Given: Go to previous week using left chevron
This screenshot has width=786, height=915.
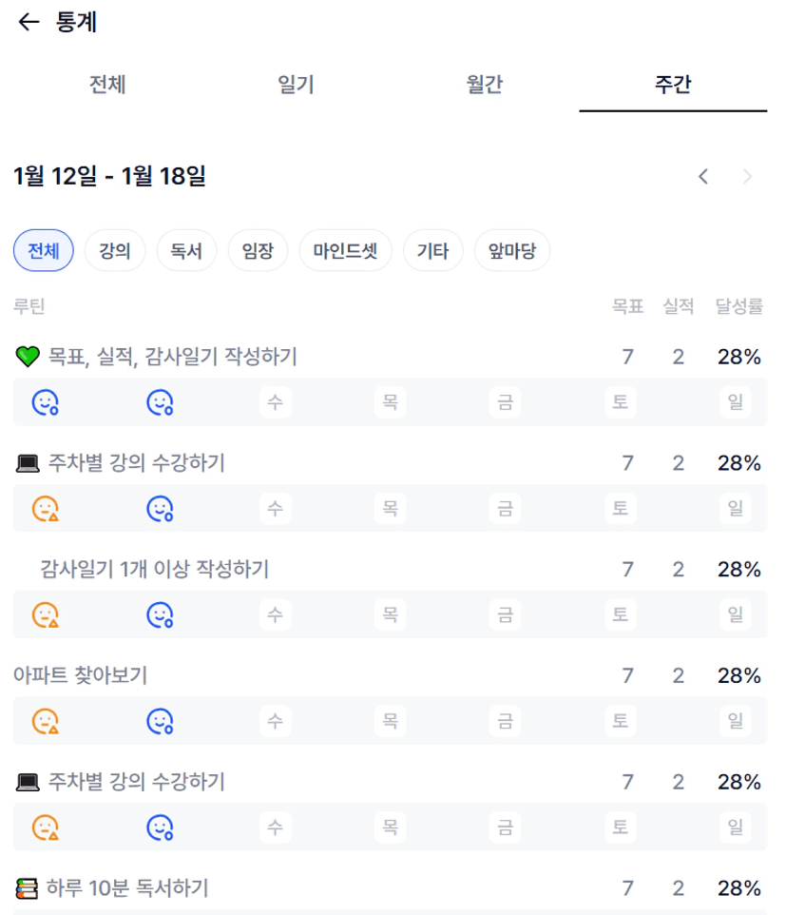Looking at the screenshot, I should click(x=703, y=176).
